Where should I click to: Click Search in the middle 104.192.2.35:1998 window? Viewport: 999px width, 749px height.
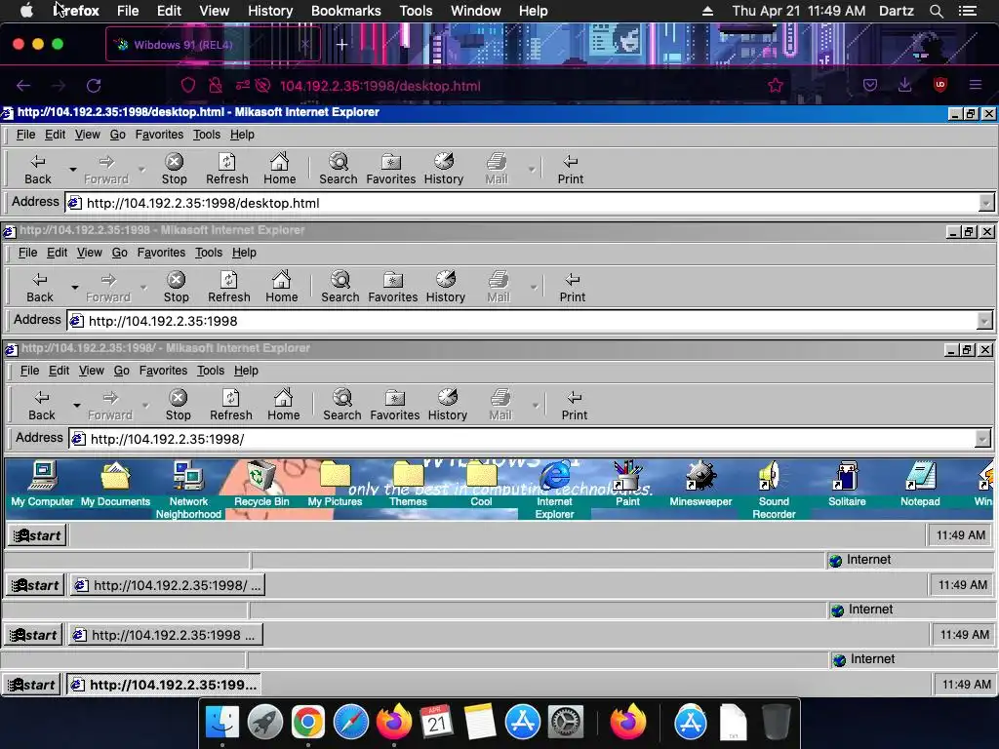click(340, 288)
